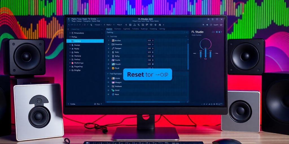Expand the first folder in the sidebar tree
289x144 pixels.
pos(70,33)
